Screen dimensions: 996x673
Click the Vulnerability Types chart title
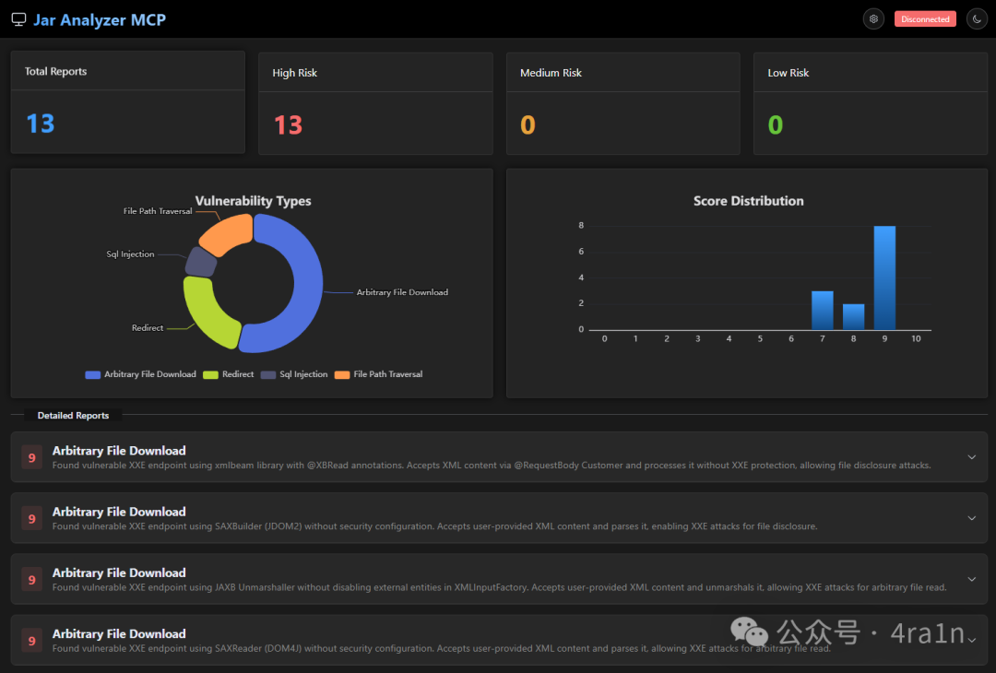click(x=253, y=201)
